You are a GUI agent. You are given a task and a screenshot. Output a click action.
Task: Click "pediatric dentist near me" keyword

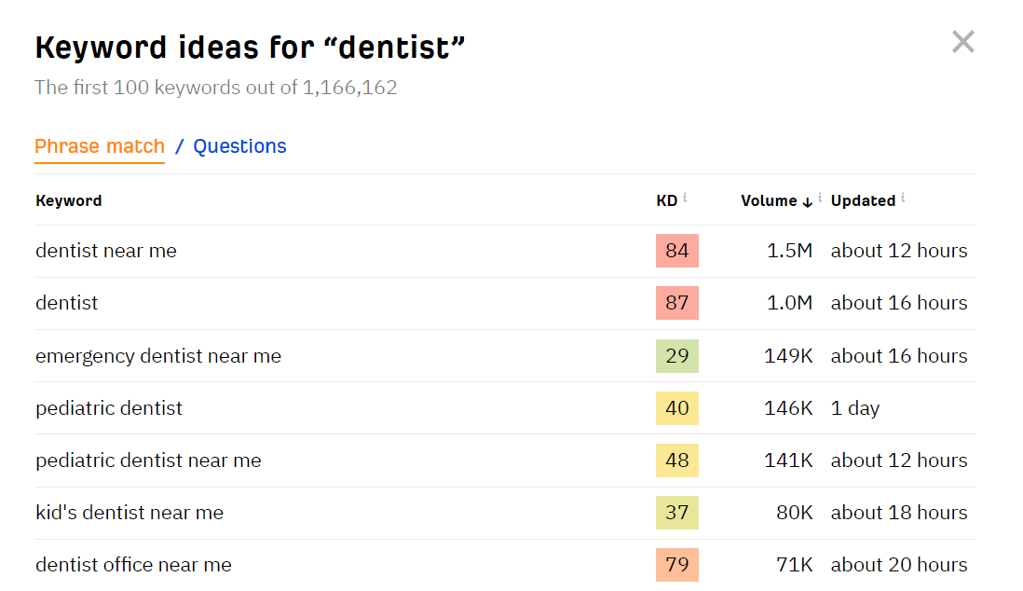point(147,460)
